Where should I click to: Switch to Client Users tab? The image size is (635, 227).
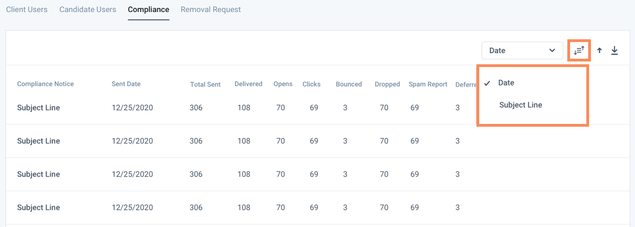coord(27,9)
